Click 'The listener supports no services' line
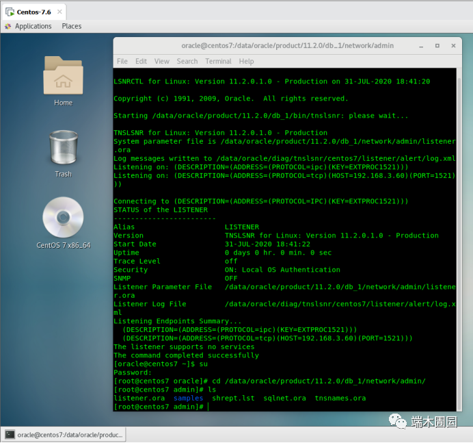 184,347
